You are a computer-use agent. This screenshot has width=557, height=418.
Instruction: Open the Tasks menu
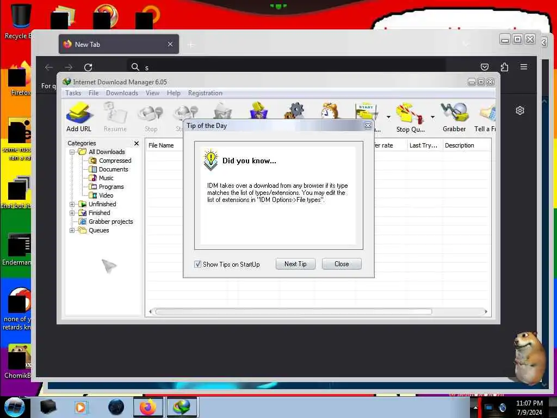(73, 93)
